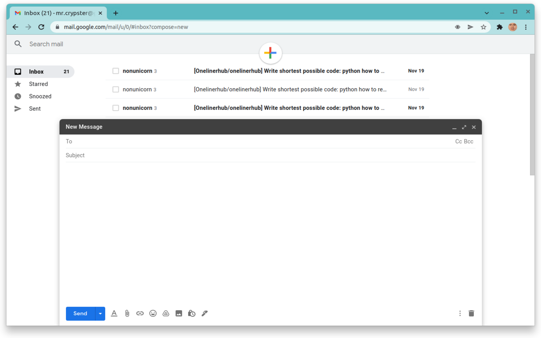Open the emoji picker
This screenshot has width=541, height=338.
(153, 313)
